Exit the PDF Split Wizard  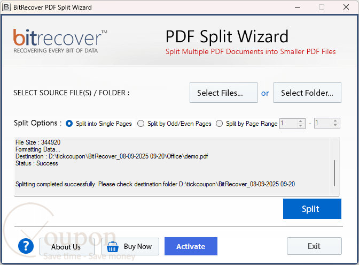(314, 246)
